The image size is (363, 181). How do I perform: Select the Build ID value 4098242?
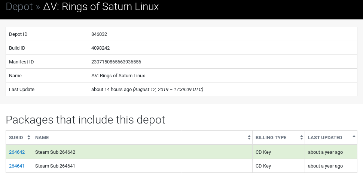tap(100, 48)
